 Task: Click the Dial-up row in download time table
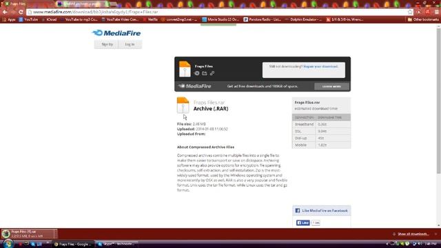[x=321, y=138]
